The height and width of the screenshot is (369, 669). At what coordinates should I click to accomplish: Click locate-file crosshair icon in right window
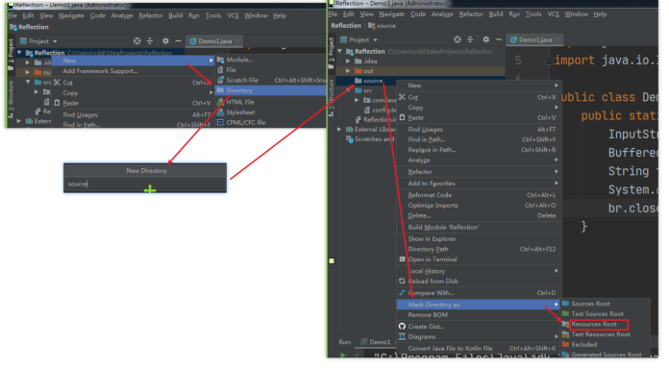458,39
